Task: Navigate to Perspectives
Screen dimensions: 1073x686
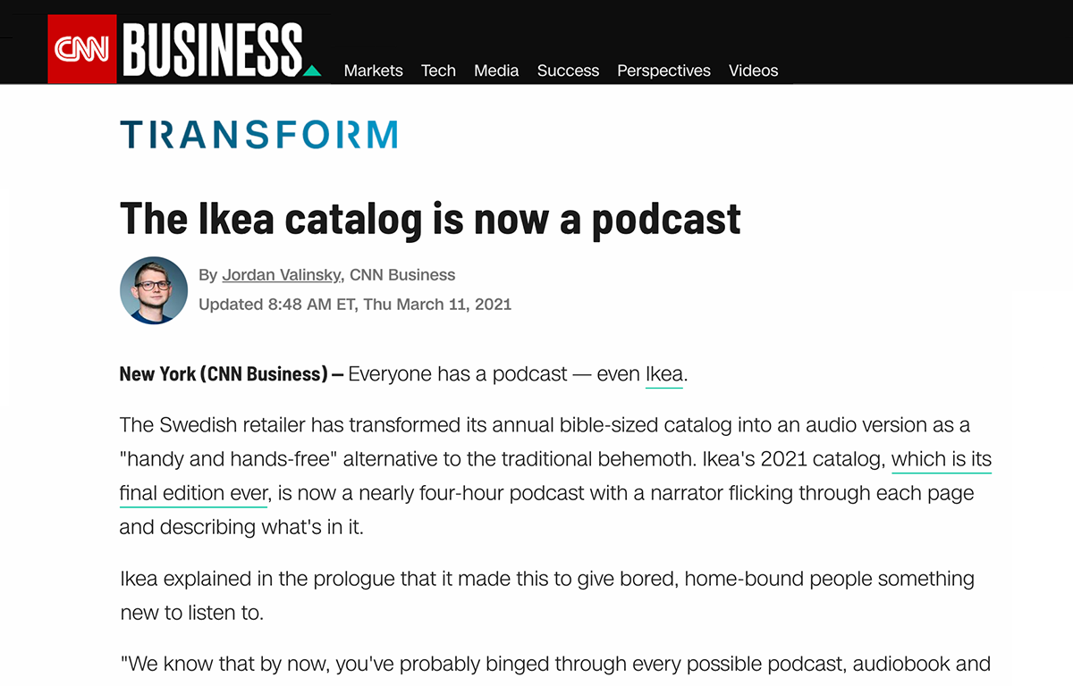Action: pyautogui.click(x=663, y=71)
